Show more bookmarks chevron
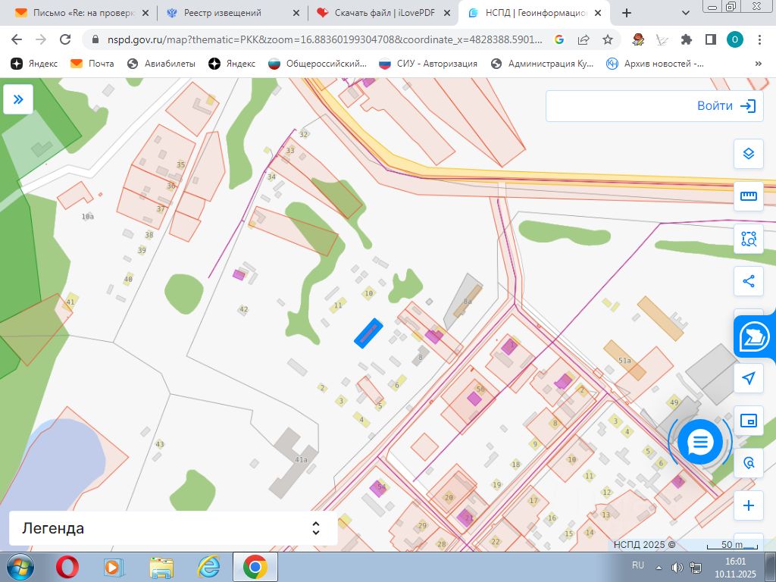 pyautogui.click(x=758, y=64)
